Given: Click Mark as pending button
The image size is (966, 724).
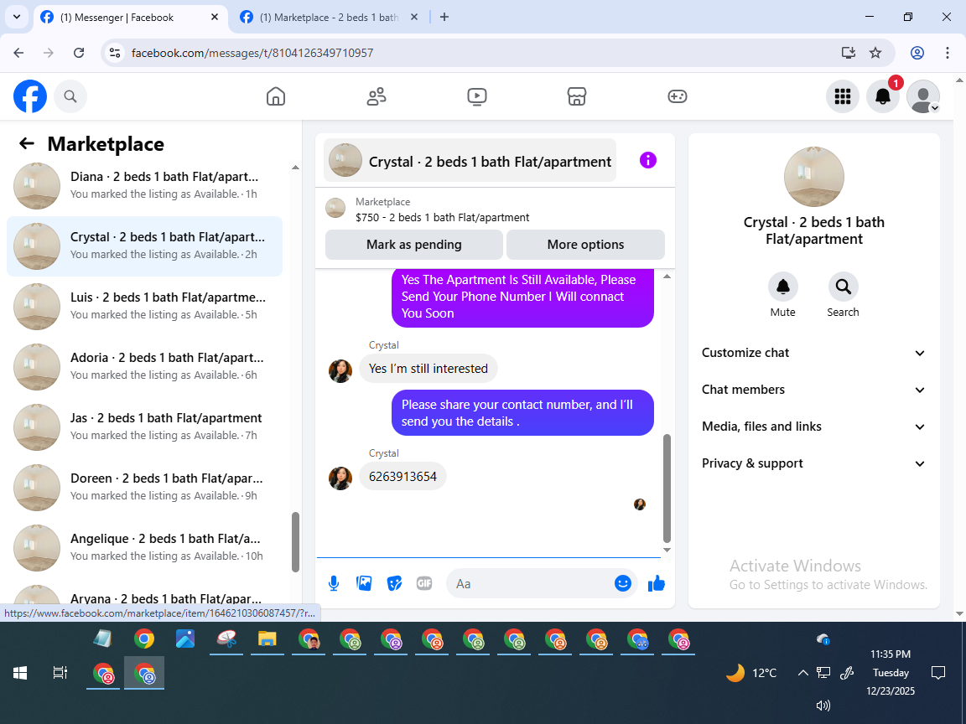Looking at the screenshot, I should [x=414, y=245].
